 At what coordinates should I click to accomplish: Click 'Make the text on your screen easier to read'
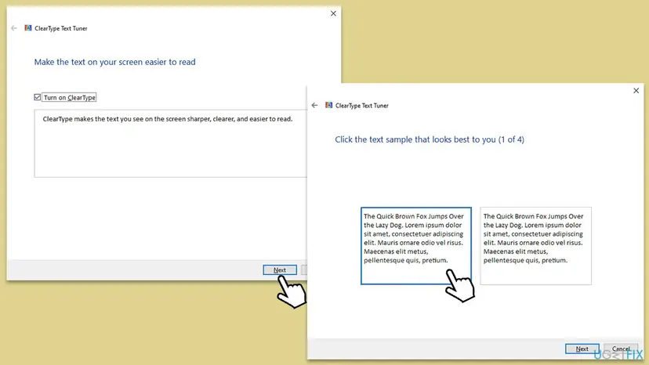tap(114, 62)
